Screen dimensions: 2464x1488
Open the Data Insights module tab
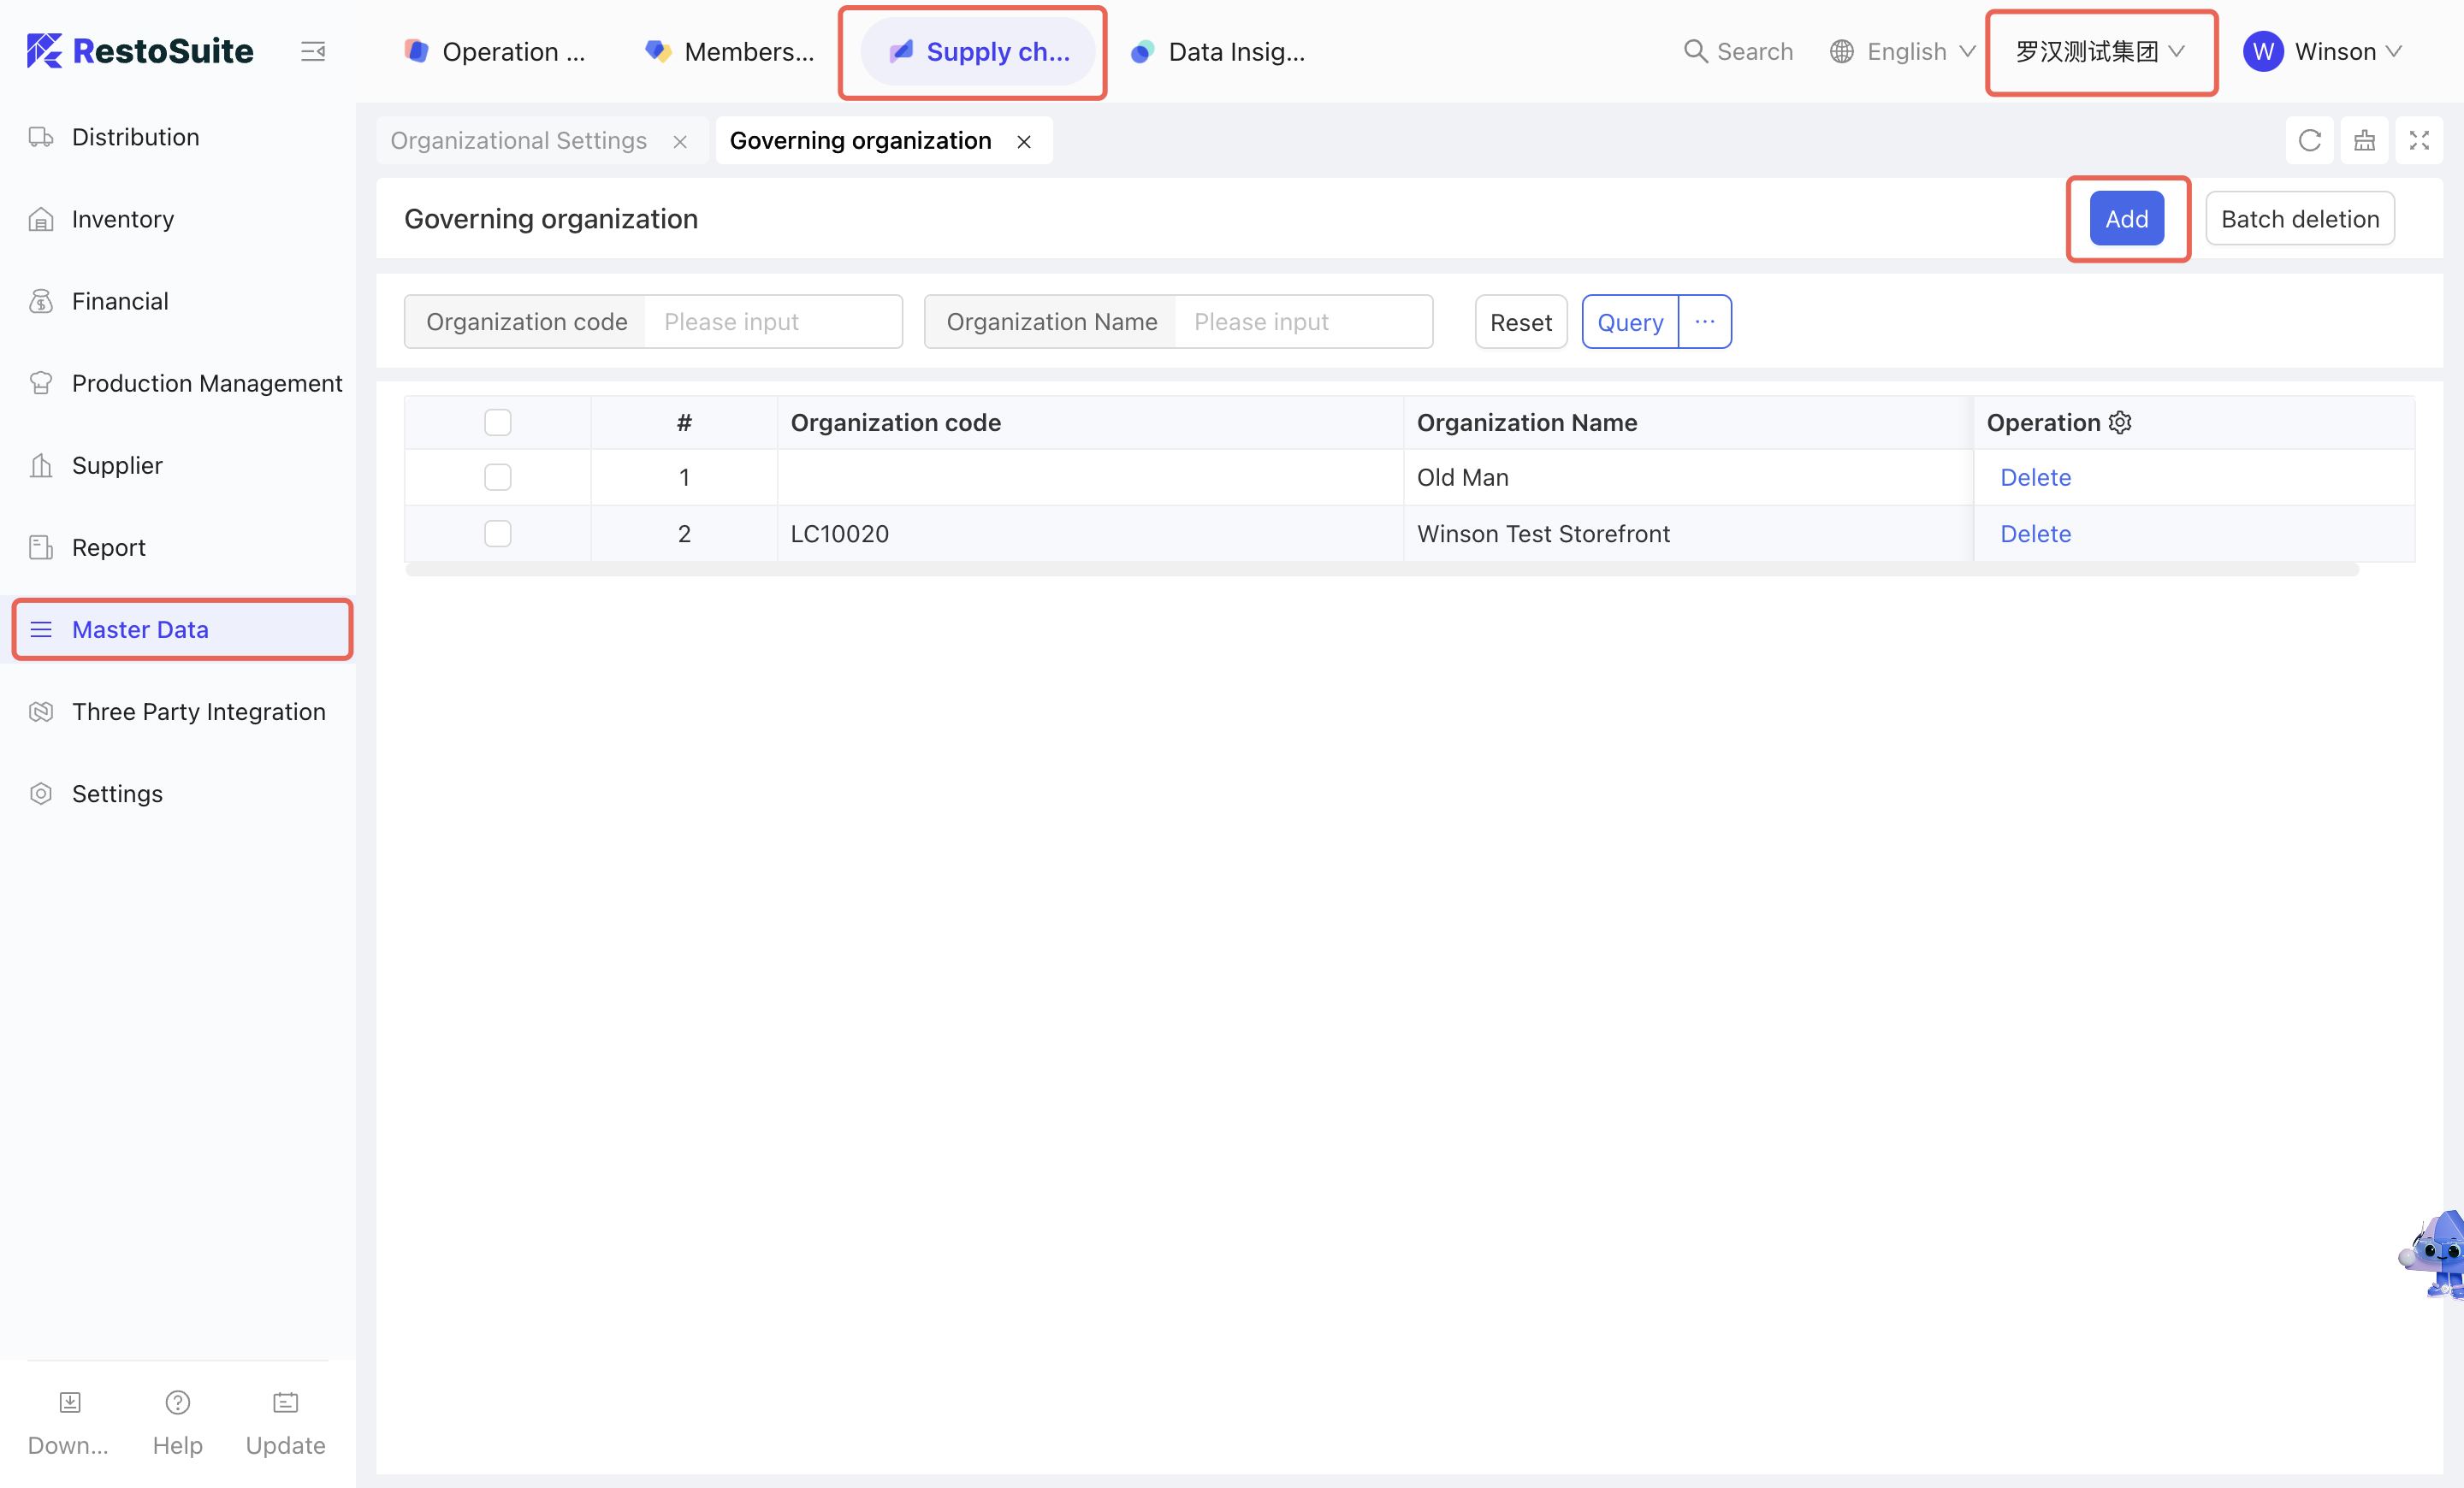point(1218,52)
